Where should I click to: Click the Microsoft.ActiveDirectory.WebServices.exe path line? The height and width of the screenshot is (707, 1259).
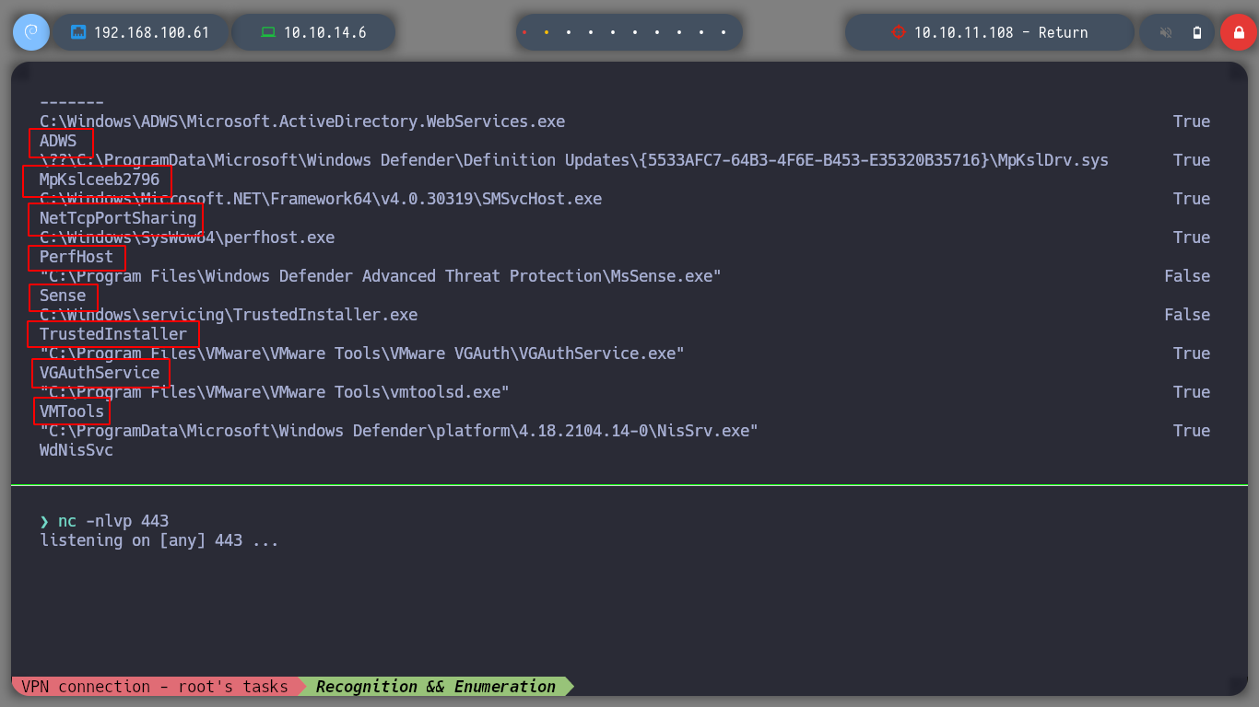[302, 122]
